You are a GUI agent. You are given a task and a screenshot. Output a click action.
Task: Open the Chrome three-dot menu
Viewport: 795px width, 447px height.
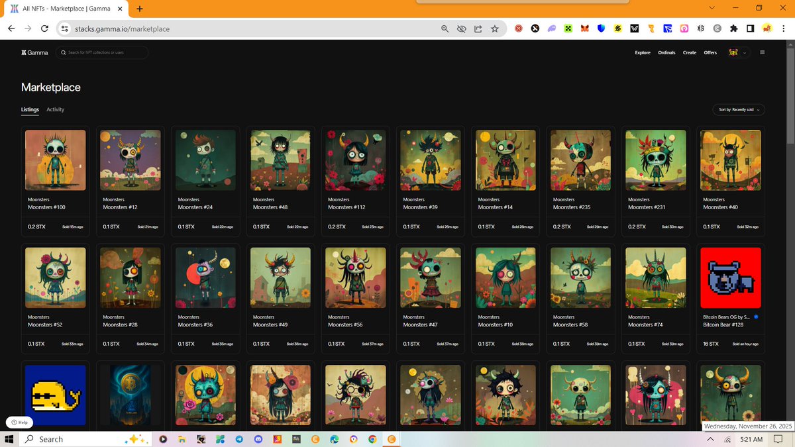pos(784,28)
